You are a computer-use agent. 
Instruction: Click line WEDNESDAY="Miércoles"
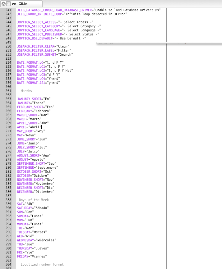click(37, 240)
